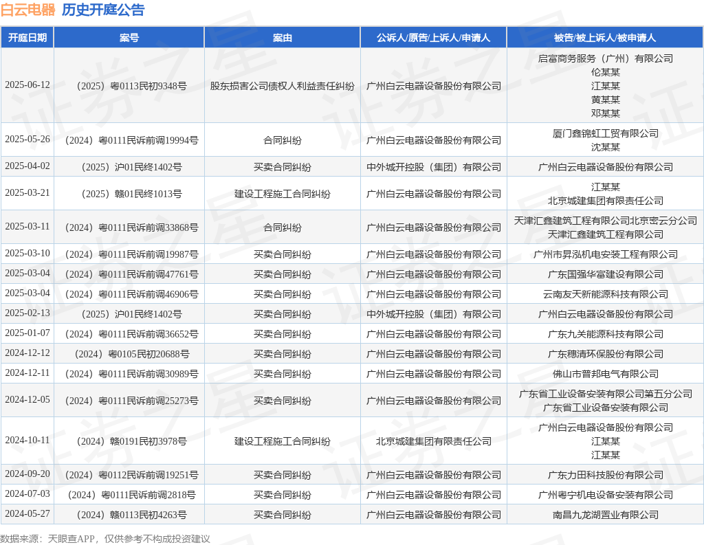Select date cell 2024-12-11

(27, 372)
